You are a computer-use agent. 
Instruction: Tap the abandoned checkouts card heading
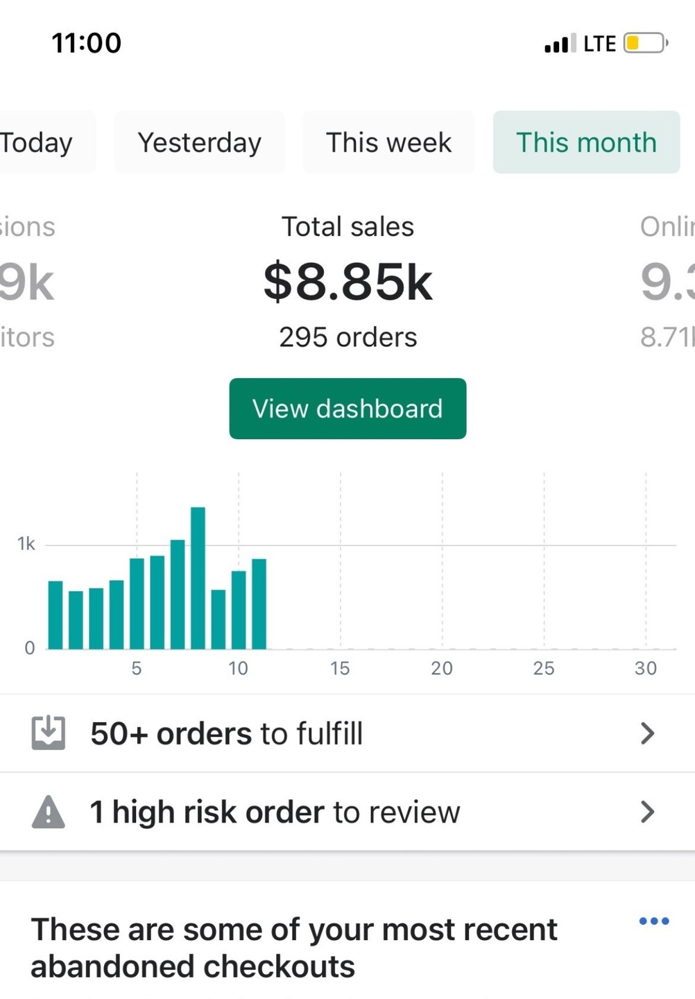click(294, 948)
